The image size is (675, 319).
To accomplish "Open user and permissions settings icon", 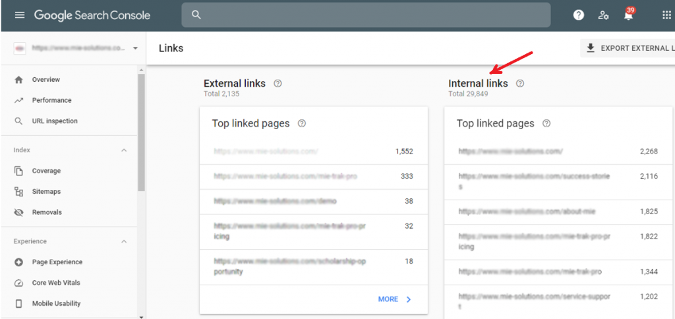I will coord(603,16).
